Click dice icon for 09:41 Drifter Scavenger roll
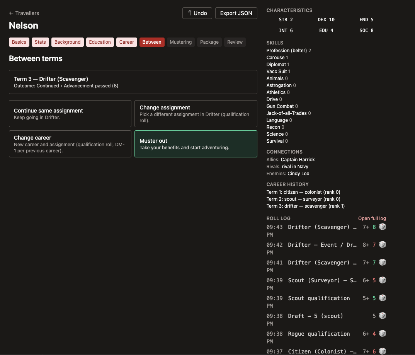The image size is (415, 355). pyautogui.click(x=382, y=262)
